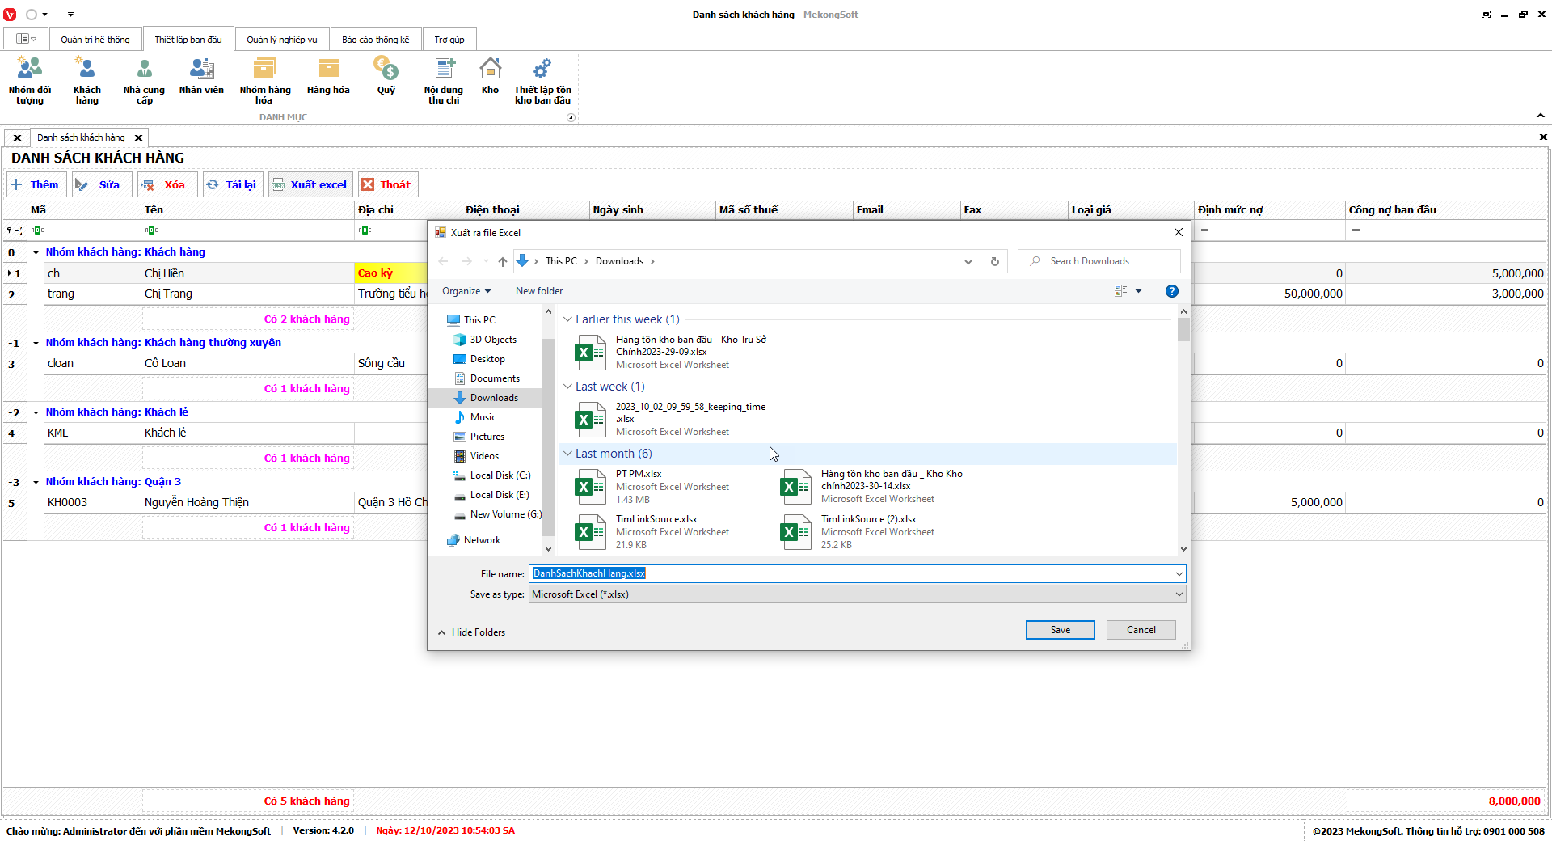This screenshot has height=841, width=1552.
Task: Switch to Báo cáo thống kê tab
Action: pyautogui.click(x=375, y=40)
